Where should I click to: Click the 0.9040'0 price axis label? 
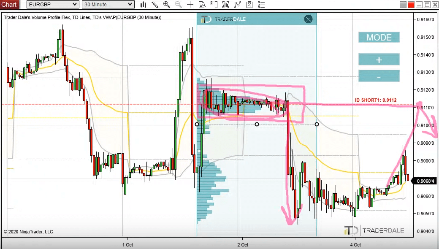point(425,231)
